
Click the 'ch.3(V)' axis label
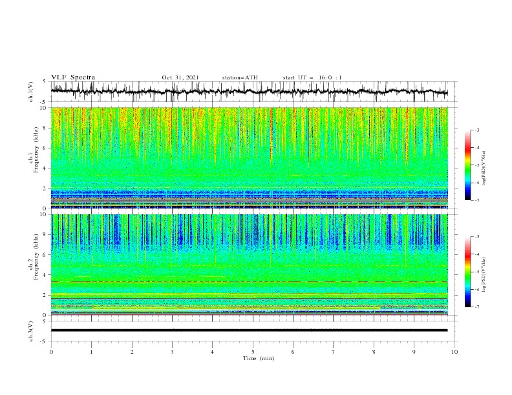click(x=31, y=331)
